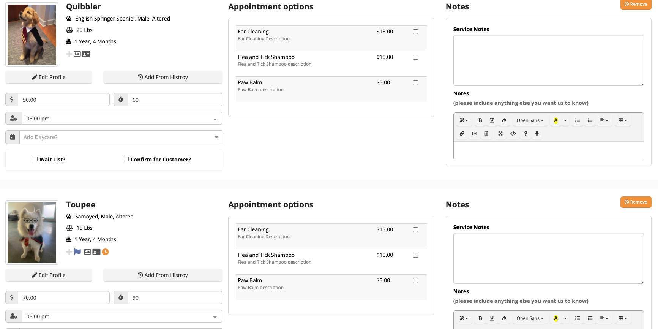Viewport: 658px width, 329px height.
Task: Open magic style dropdown in Quibbler's editor
Action: tap(464, 120)
